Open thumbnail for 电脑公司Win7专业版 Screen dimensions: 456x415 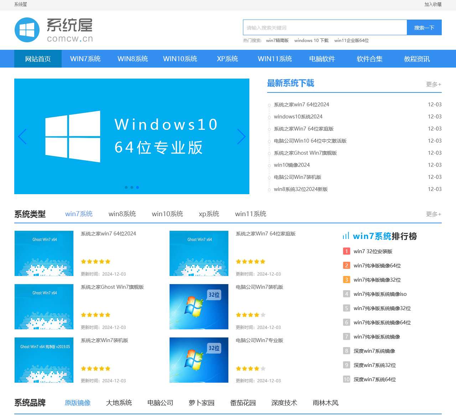[x=199, y=360]
